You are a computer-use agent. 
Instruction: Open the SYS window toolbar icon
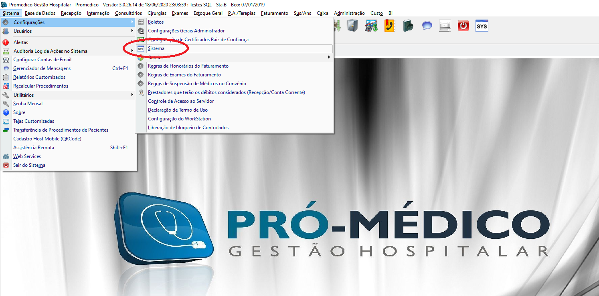click(482, 26)
